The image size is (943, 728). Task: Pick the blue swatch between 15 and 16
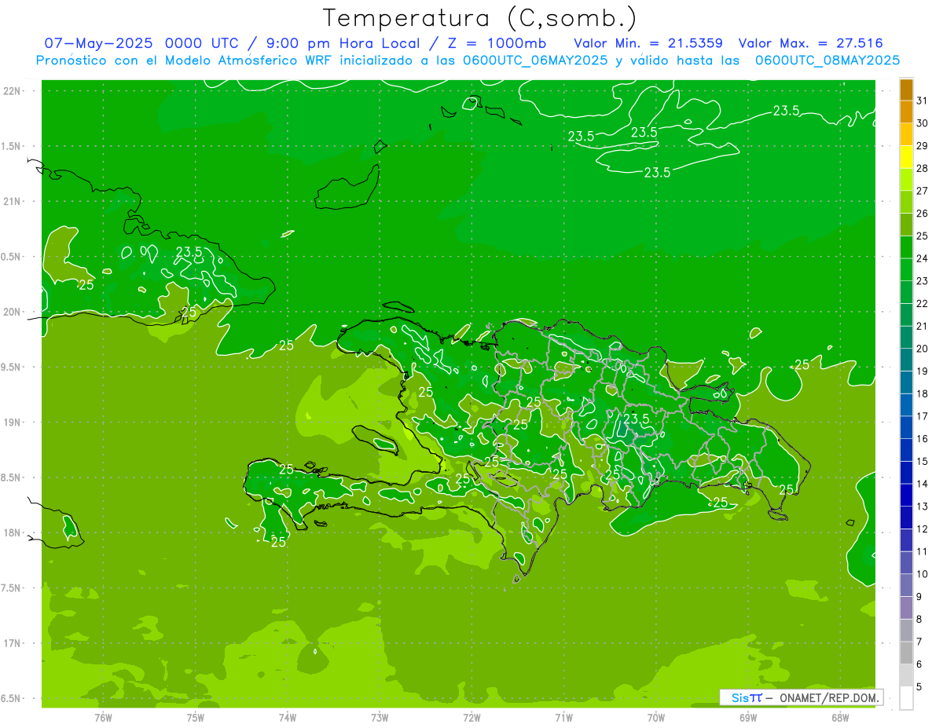(906, 450)
